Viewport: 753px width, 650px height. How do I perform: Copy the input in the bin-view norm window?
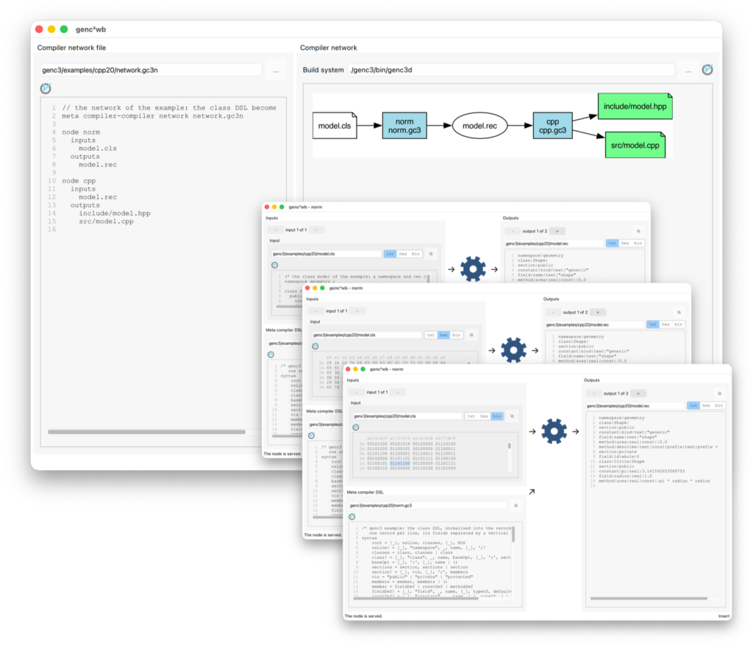512,416
